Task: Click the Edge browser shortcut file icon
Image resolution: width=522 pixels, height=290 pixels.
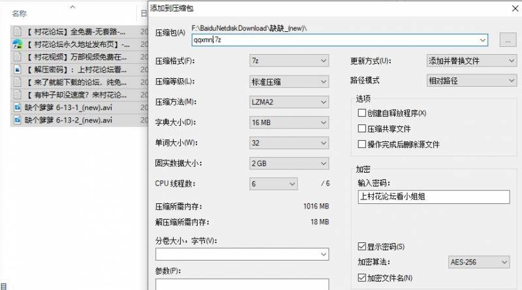Action: coord(18,44)
